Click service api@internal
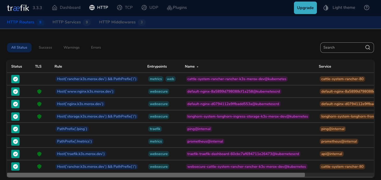This screenshot has height=180, width=381. (332, 154)
